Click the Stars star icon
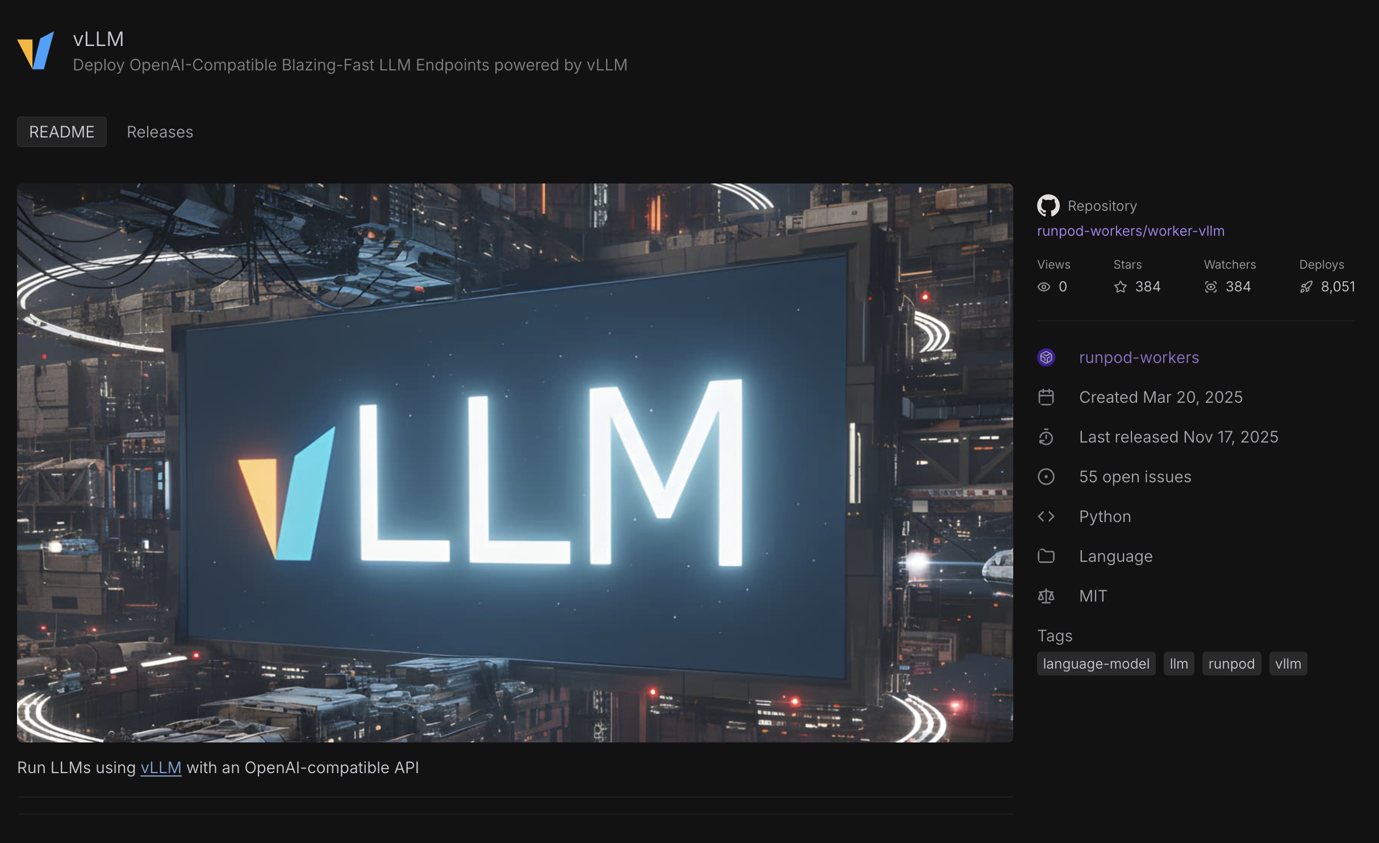 click(x=1120, y=287)
